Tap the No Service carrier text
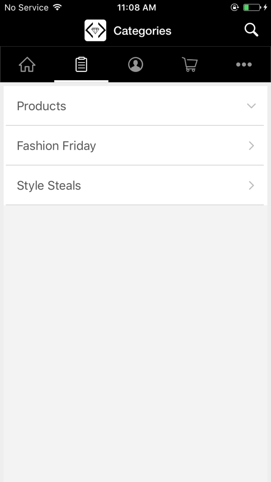 [27, 7]
